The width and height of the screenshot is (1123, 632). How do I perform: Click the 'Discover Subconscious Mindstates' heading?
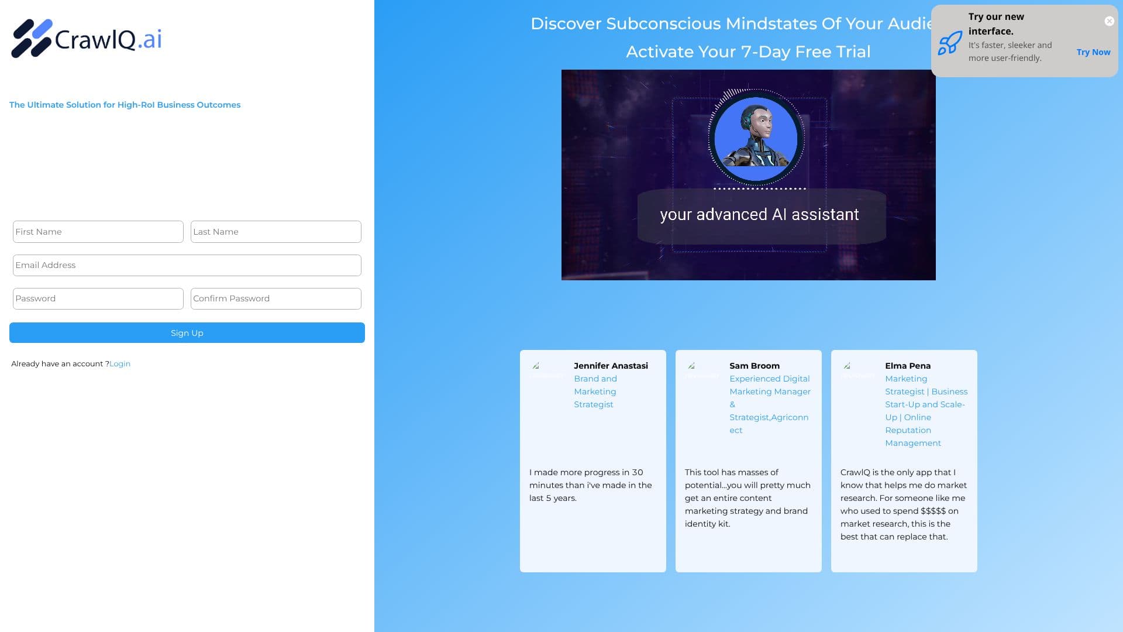click(x=731, y=23)
